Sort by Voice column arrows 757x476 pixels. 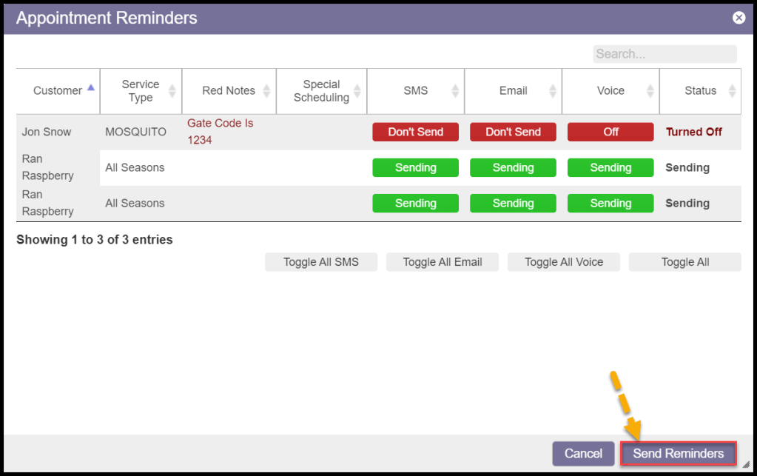[650, 91]
